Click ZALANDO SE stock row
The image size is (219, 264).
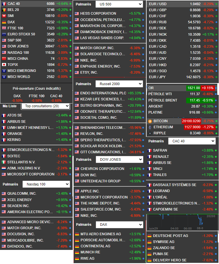(182, 248)
